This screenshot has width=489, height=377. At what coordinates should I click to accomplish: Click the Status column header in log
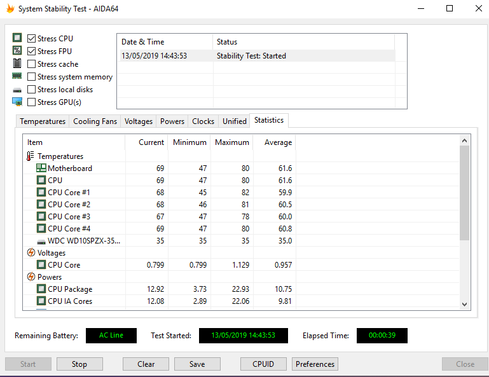coord(304,42)
